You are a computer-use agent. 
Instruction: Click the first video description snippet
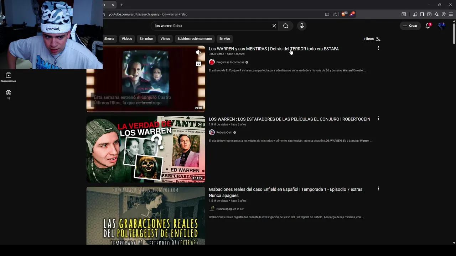pyautogui.click(x=287, y=70)
